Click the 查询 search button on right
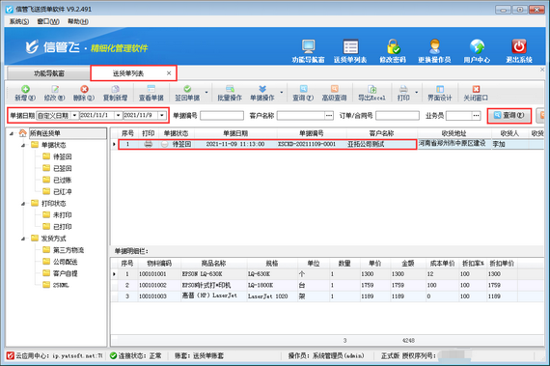 pos(509,116)
